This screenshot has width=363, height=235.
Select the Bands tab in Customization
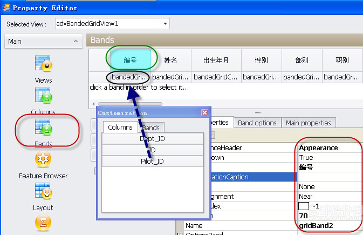151,127
